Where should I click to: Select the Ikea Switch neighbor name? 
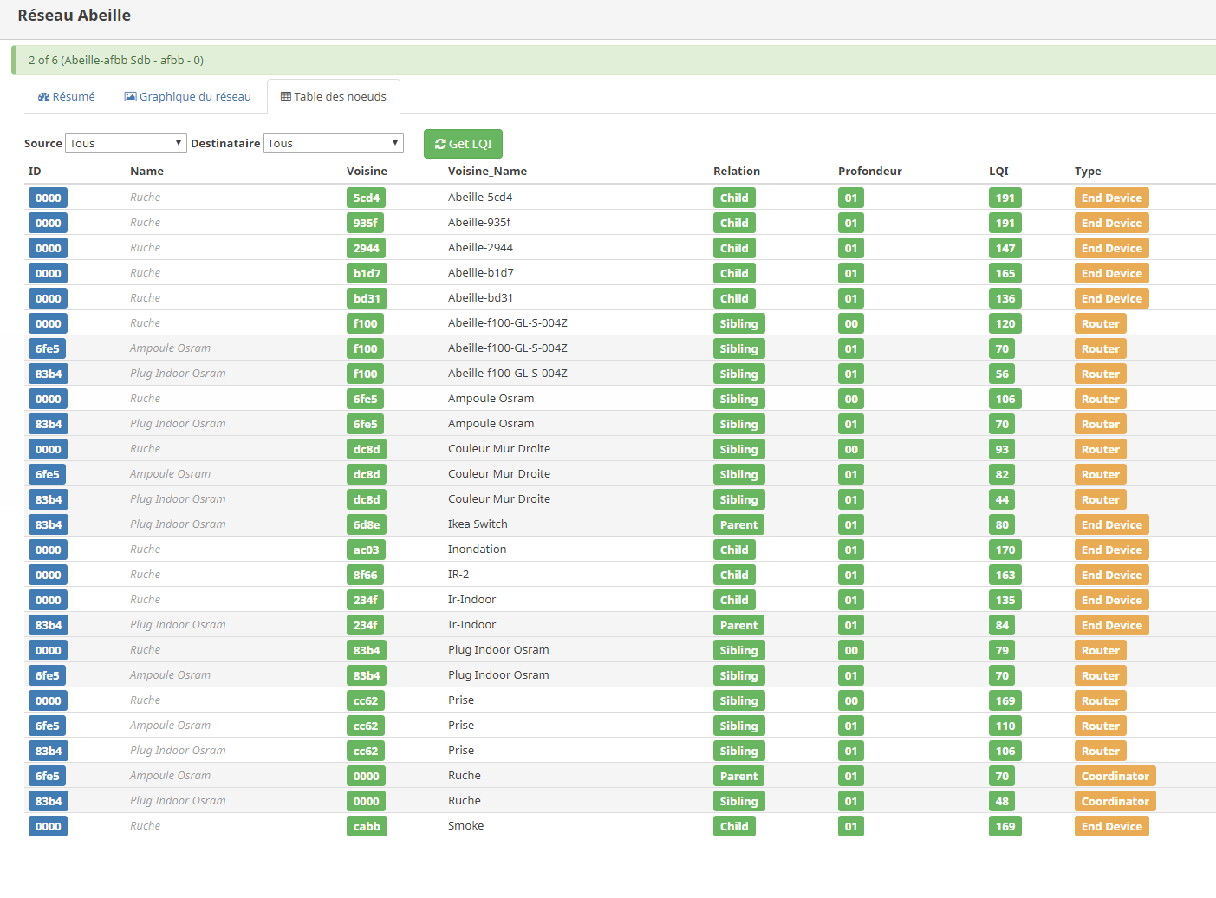pos(478,524)
